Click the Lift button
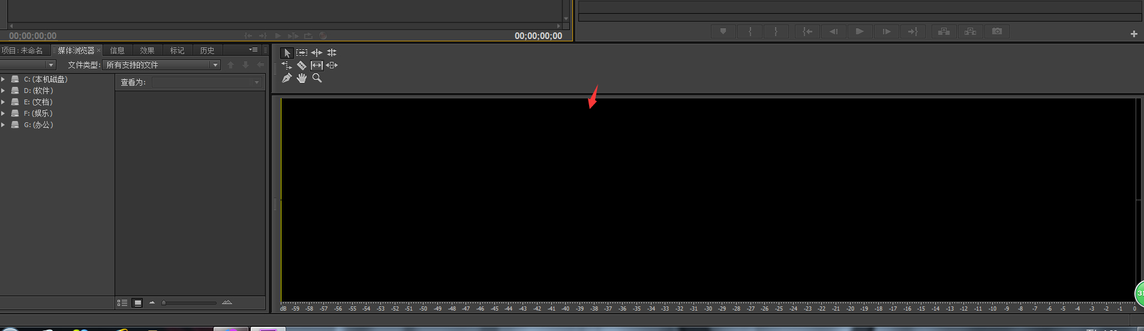 (944, 31)
